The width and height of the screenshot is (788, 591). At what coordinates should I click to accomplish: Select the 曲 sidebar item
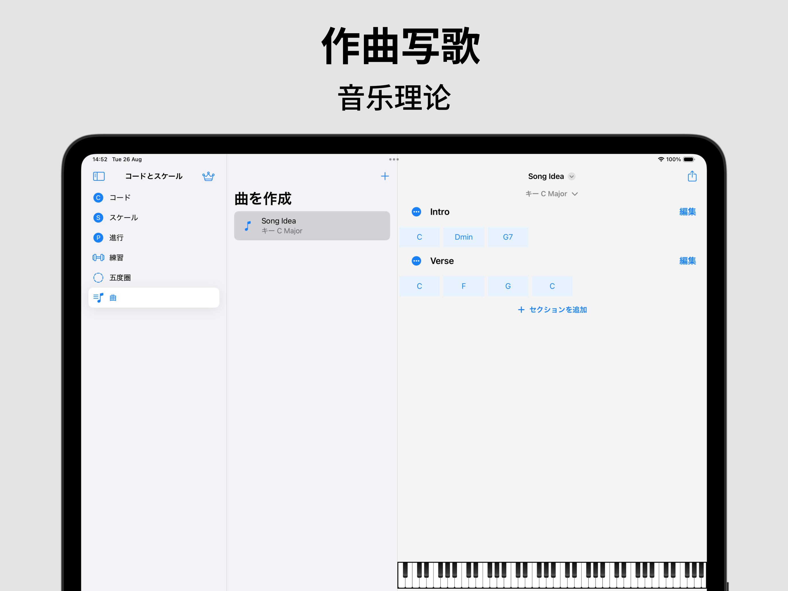pos(153,298)
